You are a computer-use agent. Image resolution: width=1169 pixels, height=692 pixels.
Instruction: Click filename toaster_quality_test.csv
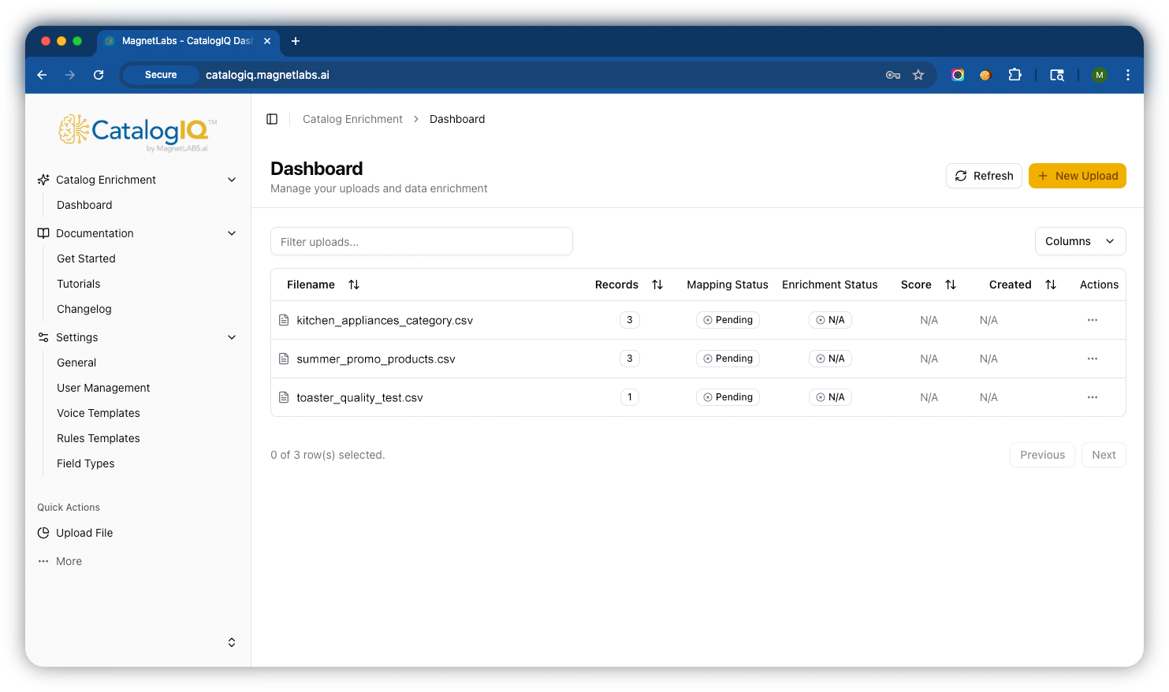pyautogui.click(x=359, y=397)
